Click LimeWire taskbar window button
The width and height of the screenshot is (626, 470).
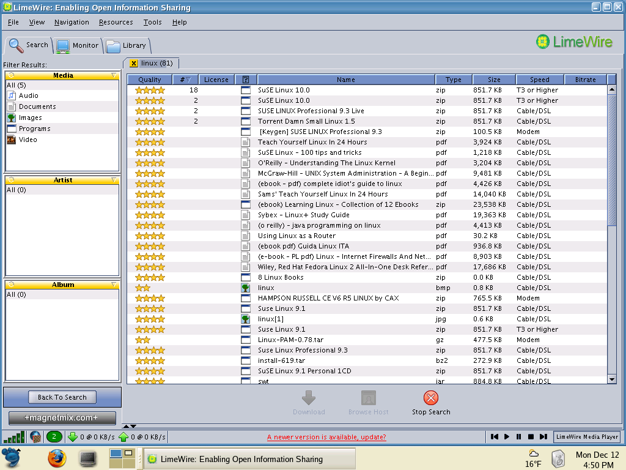click(249, 459)
